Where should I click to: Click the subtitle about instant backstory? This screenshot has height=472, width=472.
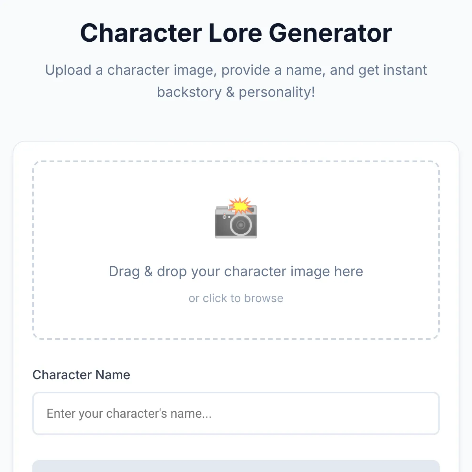[236, 81]
